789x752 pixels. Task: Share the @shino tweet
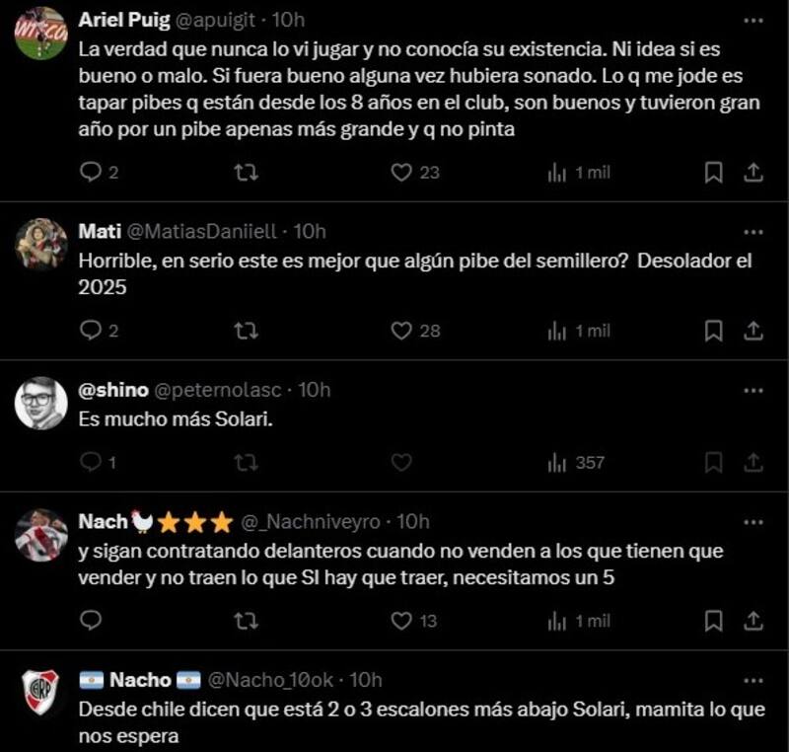(x=753, y=462)
